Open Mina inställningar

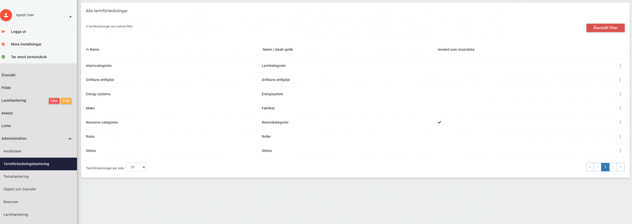(x=26, y=44)
